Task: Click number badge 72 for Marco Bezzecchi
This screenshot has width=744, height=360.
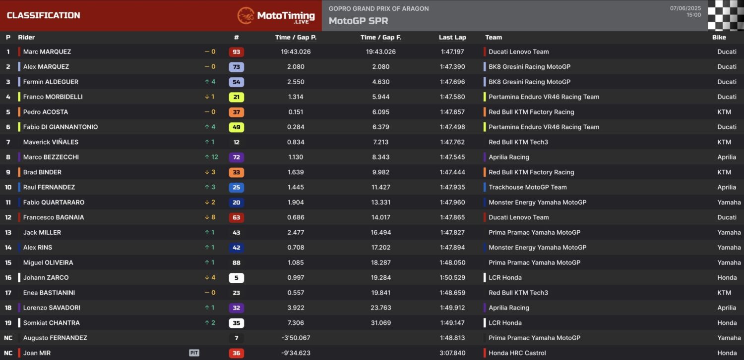Action: tap(236, 157)
